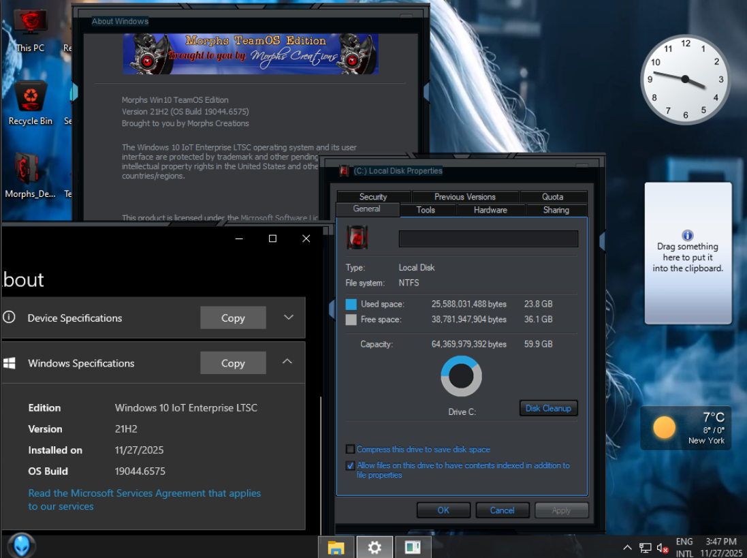Open Read the Microsoft Services Agreement link
The height and width of the screenshot is (558, 747).
144,500
